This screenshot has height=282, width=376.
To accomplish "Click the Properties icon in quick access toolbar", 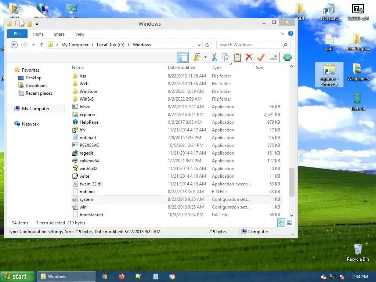I will 22,24.
